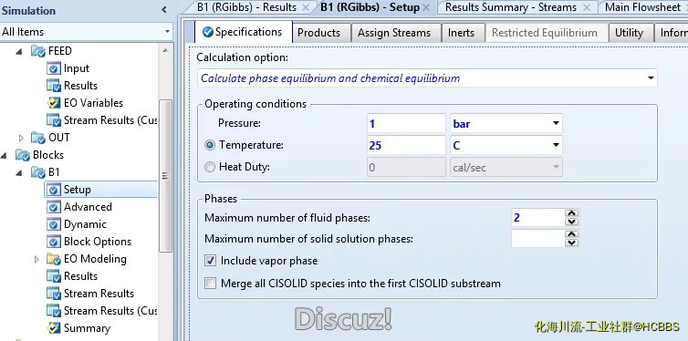Open Block Options in the tree
Viewport: 688px width, 341px height.
tap(98, 242)
